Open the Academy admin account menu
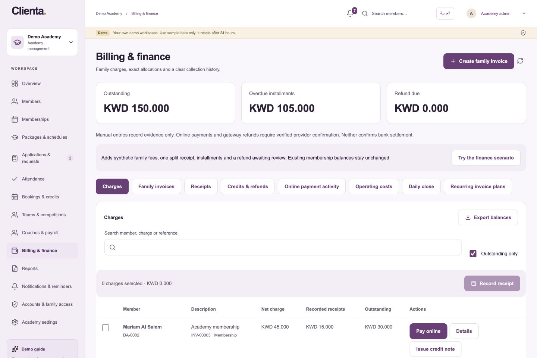This screenshot has height=358, width=537. (496, 13)
